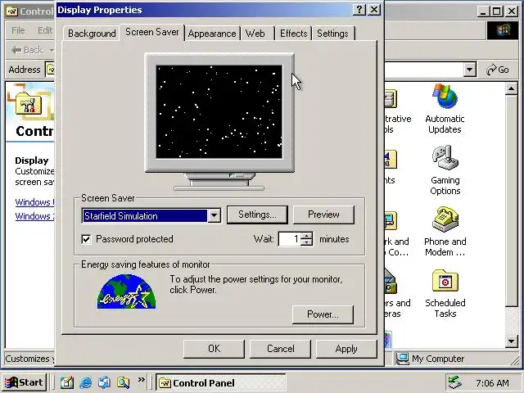This screenshot has height=393, width=524.
Task: Click the second Windows link in left pane
Action: coord(34,216)
